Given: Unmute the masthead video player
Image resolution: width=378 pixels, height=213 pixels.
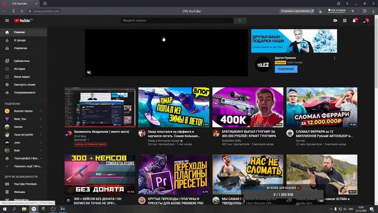Looking at the screenshot, I should click(89, 72).
